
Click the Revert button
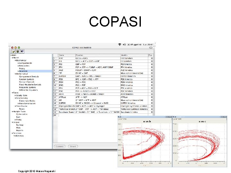coord(73,146)
